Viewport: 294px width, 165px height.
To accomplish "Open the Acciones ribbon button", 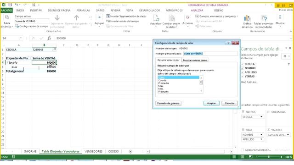I will pyautogui.click(x=187, y=20).
